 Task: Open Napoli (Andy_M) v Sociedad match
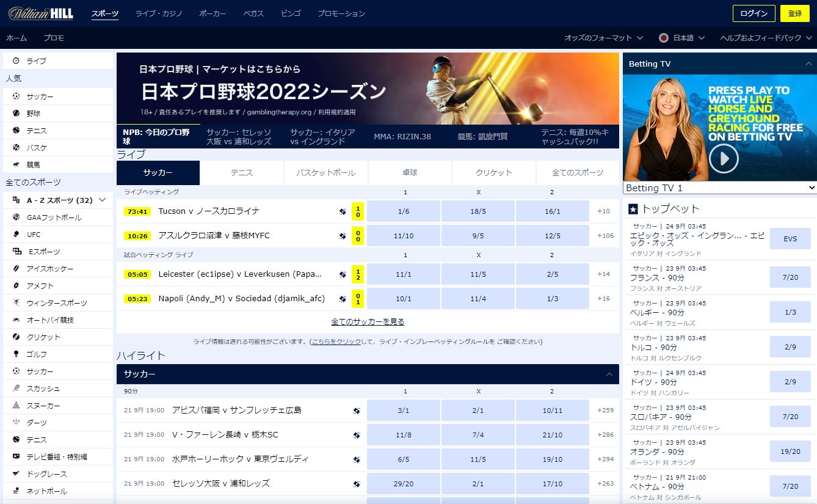click(241, 299)
